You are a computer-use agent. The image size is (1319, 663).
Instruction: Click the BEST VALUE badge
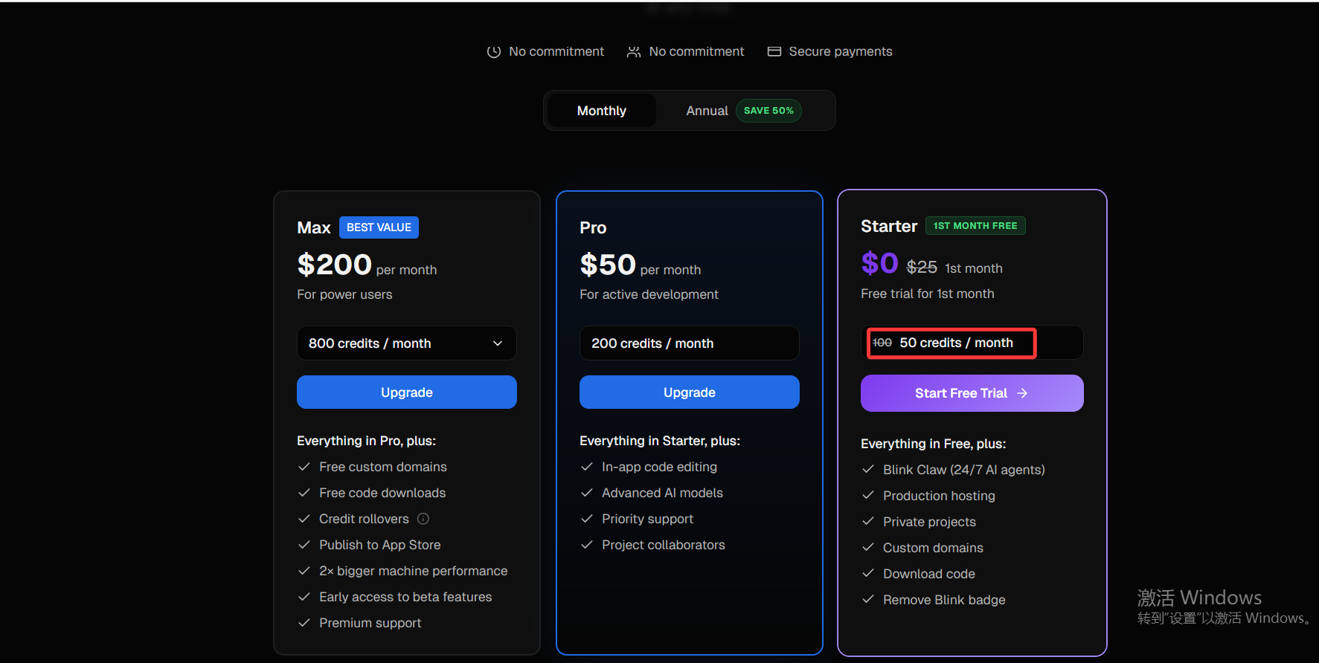[379, 227]
